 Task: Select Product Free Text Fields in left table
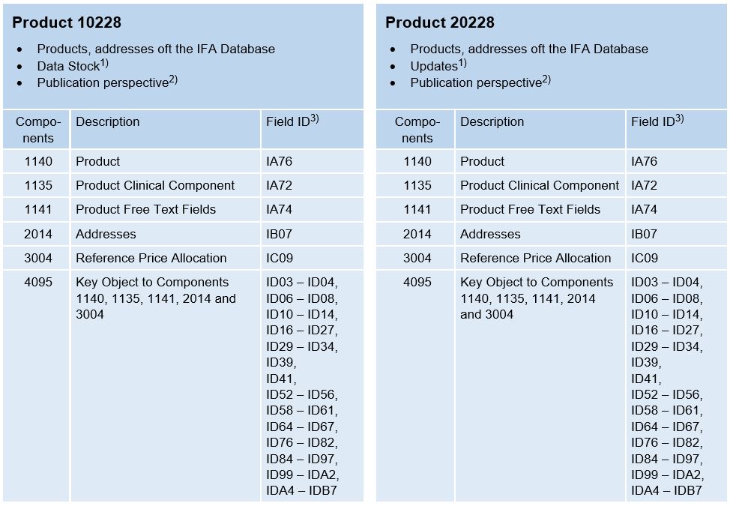pyautogui.click(x=145, y=209)
